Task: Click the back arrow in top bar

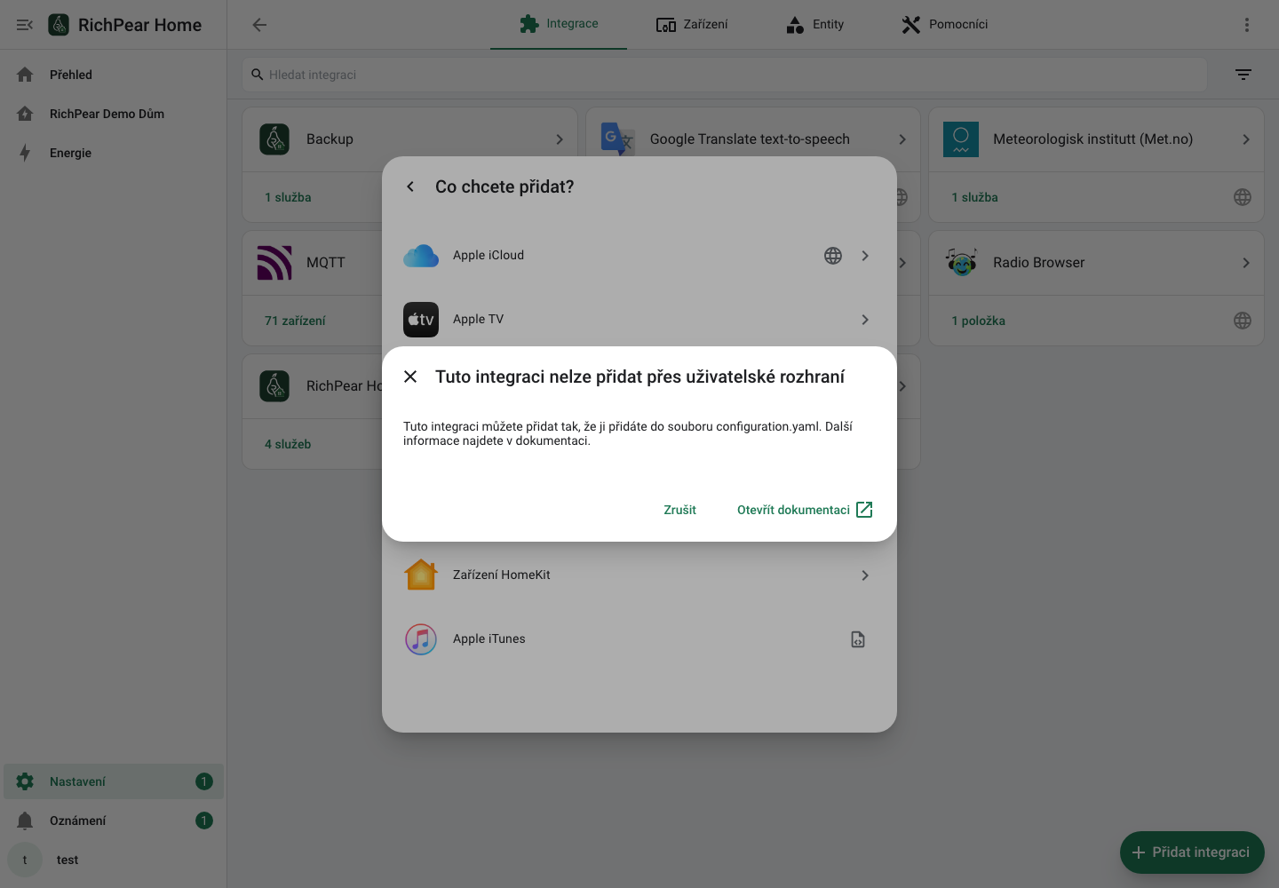Action: pyautogui.click(x=259, y=25)
